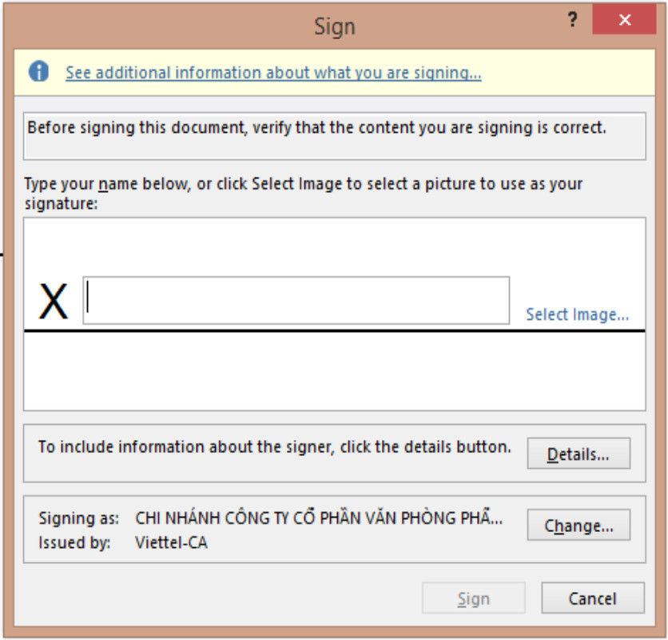Choose Select Image for the signature
Image resolution: width=668 pixels, height=640 pixels.
pyautogui.click(x=577, y=314)
